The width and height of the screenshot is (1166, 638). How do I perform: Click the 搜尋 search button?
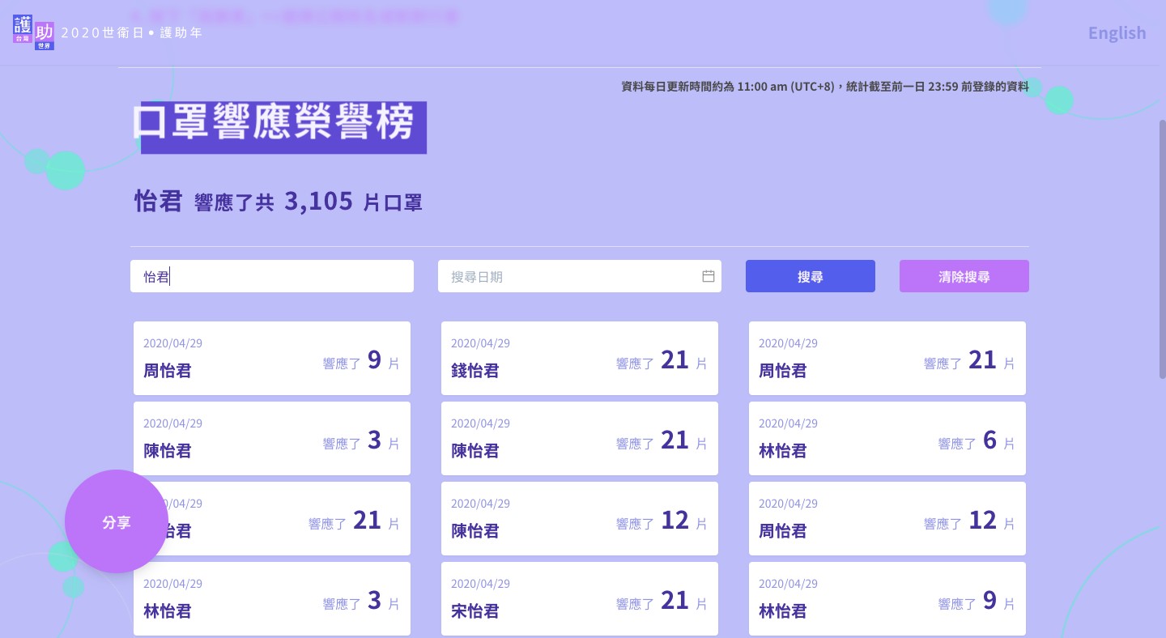click(810, 276)
